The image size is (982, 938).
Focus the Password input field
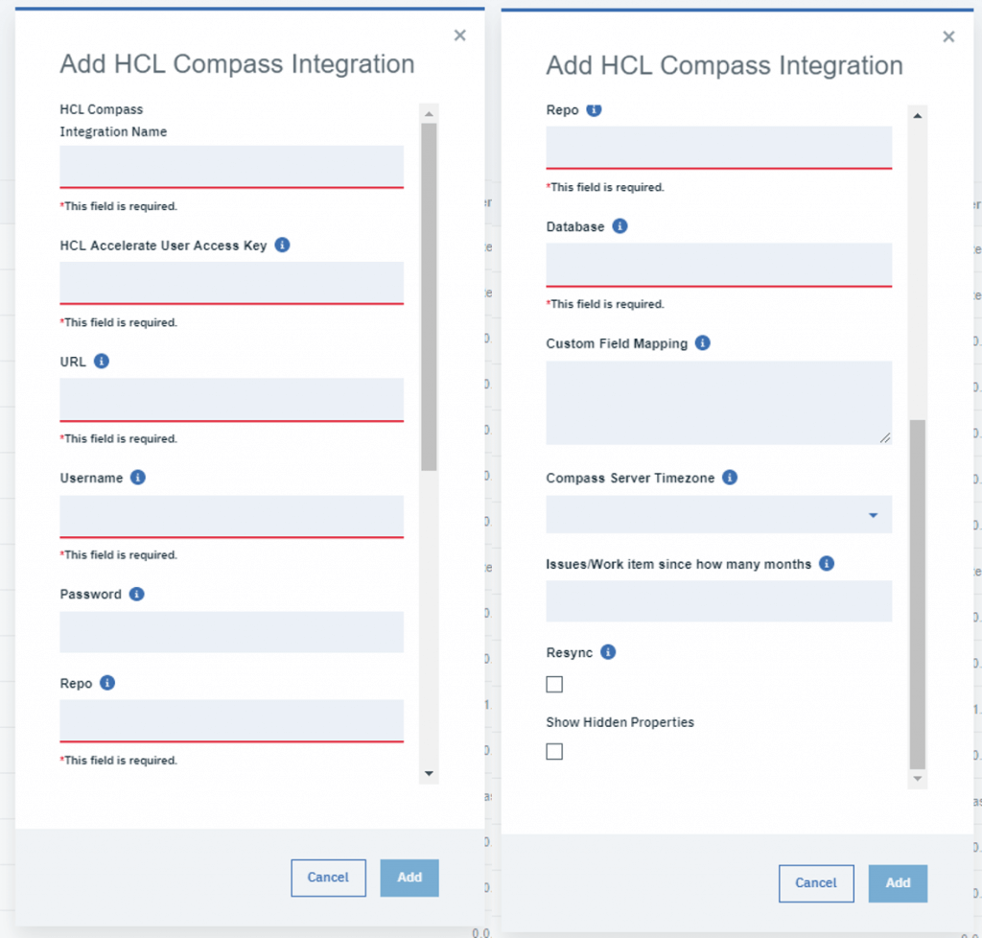pyautogui.click(x=231, y=632)
